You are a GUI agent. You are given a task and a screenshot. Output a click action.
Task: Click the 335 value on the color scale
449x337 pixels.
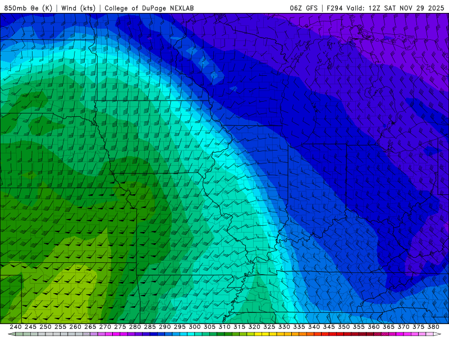(299, 327)
